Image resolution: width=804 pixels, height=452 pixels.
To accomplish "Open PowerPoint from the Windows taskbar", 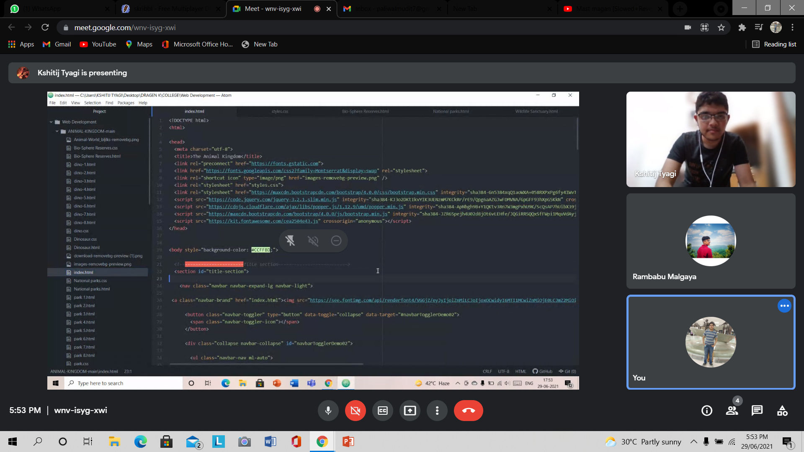I will coord(348,442).
